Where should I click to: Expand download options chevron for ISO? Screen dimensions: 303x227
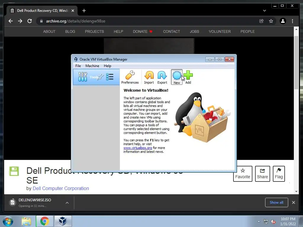pos(67,203)
